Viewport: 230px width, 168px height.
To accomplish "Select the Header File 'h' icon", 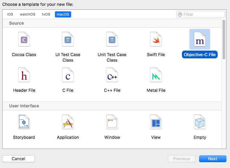I will click(x=24, y=75).
